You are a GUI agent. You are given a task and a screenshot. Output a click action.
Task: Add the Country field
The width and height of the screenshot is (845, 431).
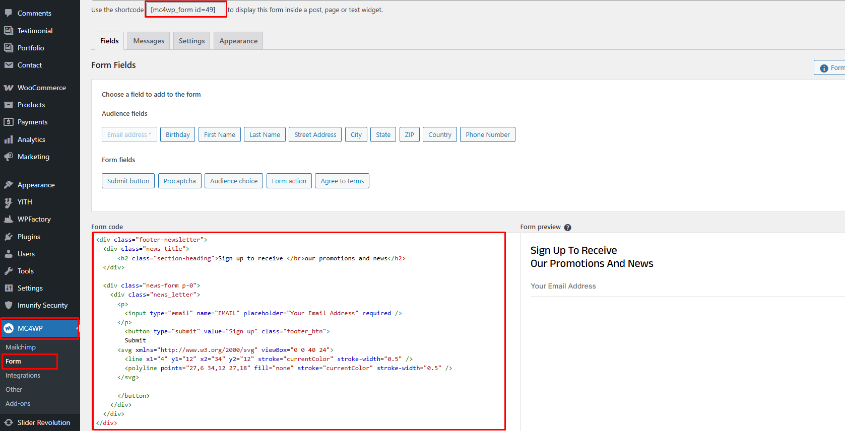coord(440,134)
